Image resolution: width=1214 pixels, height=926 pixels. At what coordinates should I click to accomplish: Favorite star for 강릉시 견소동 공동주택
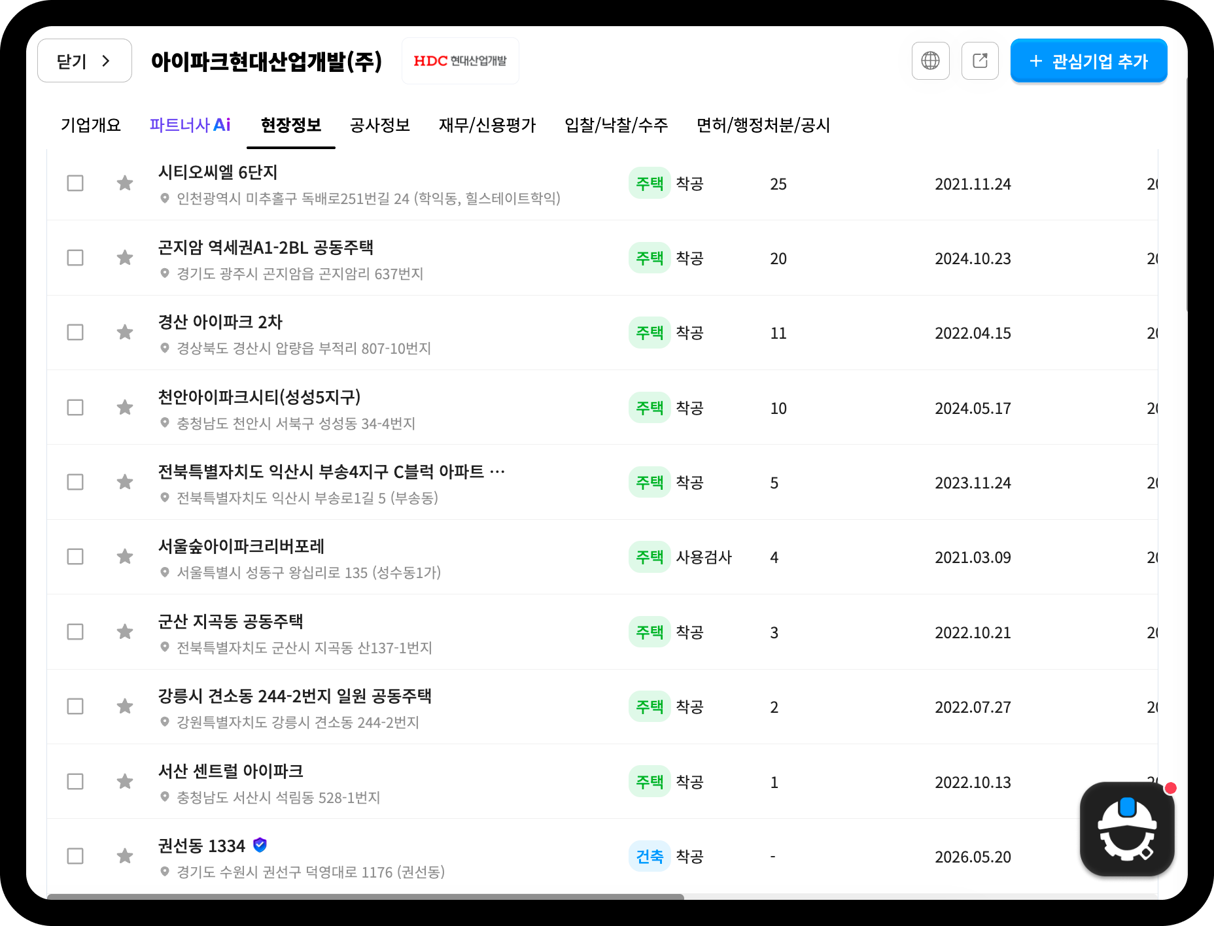point(125,706)
